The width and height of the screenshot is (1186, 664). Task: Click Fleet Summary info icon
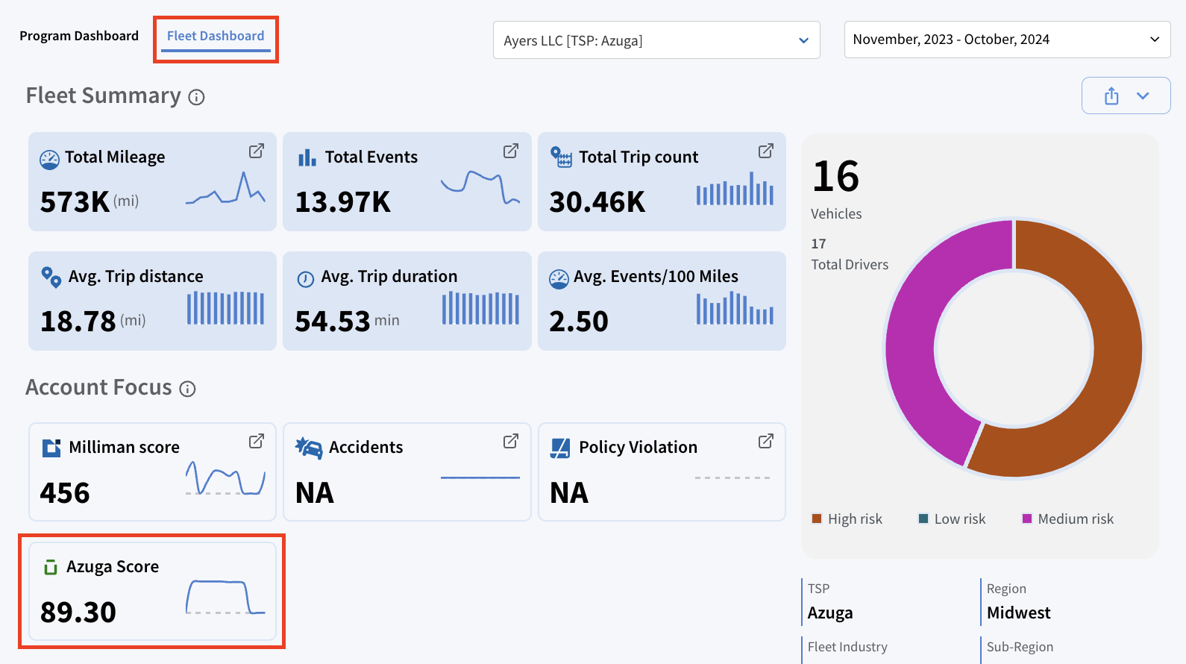(x=196, y=97)
